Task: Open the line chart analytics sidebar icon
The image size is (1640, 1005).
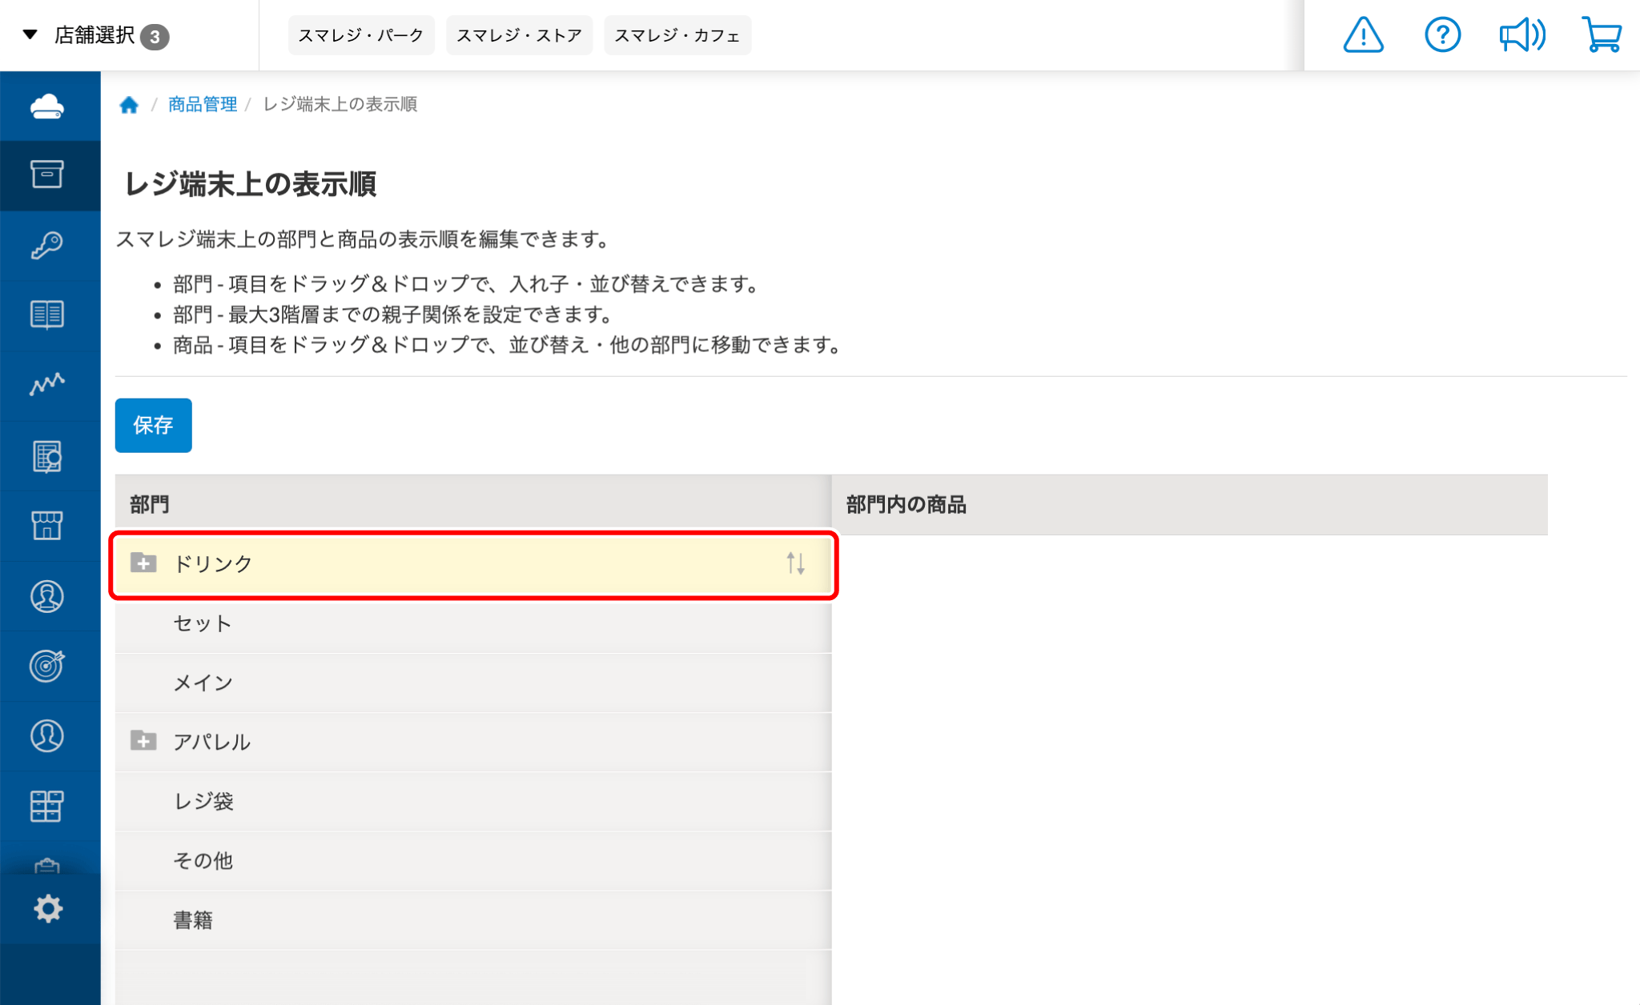Action: [x=47, y=385]
